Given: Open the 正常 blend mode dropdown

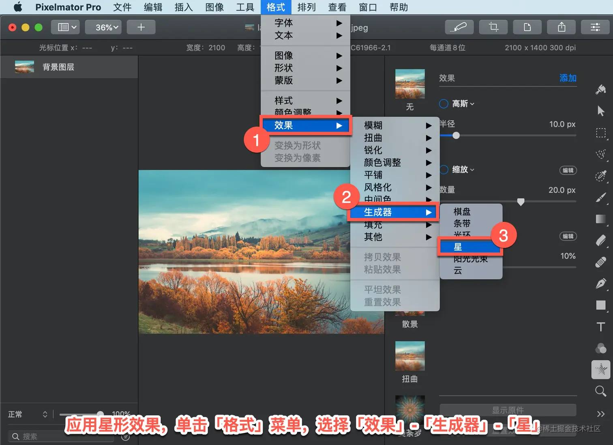Looking at the screenshot, I should coord(28,414).
